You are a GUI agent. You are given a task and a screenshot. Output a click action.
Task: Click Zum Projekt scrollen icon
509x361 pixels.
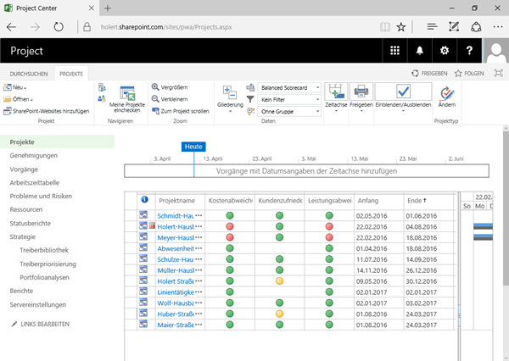(x=155, y=111)
